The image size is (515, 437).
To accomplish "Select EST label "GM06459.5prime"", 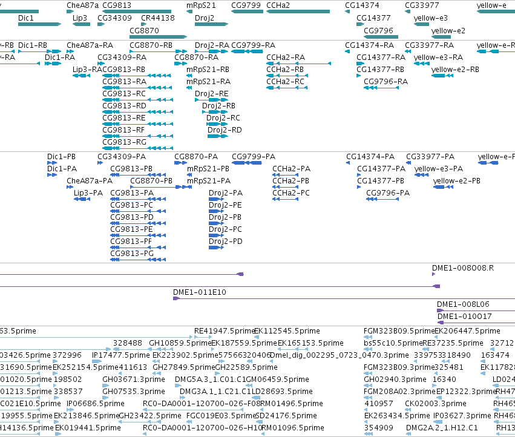I will point(277,379).
